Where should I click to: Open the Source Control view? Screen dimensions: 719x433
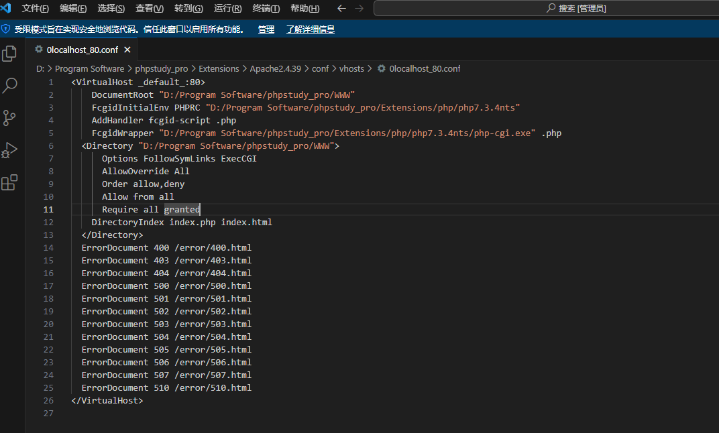point(9,118)
